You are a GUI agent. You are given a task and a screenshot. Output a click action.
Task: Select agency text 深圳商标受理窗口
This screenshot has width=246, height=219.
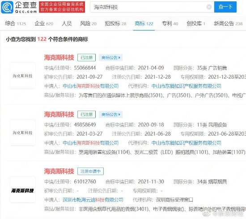[174, 200]
